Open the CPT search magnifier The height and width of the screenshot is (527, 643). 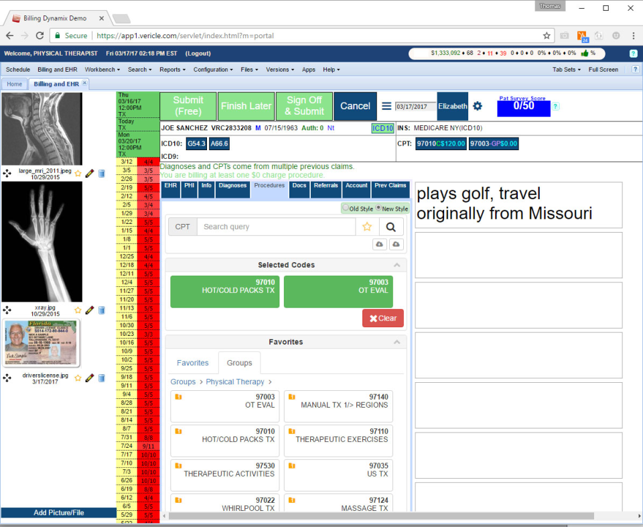click(x=390, y=226)
